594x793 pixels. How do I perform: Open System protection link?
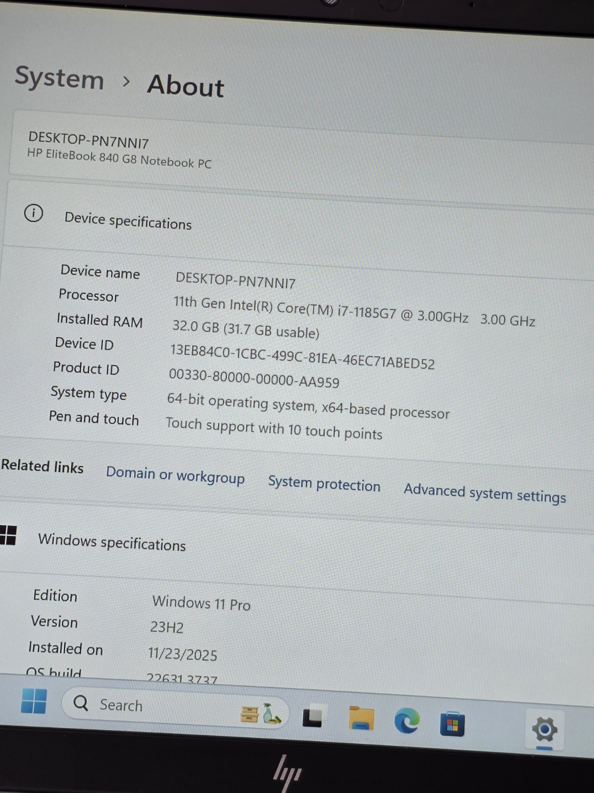[324, 483]
